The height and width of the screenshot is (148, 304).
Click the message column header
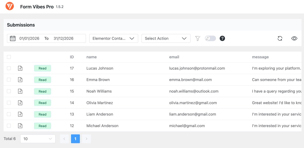pyautogui.click(x=260, y=57)
